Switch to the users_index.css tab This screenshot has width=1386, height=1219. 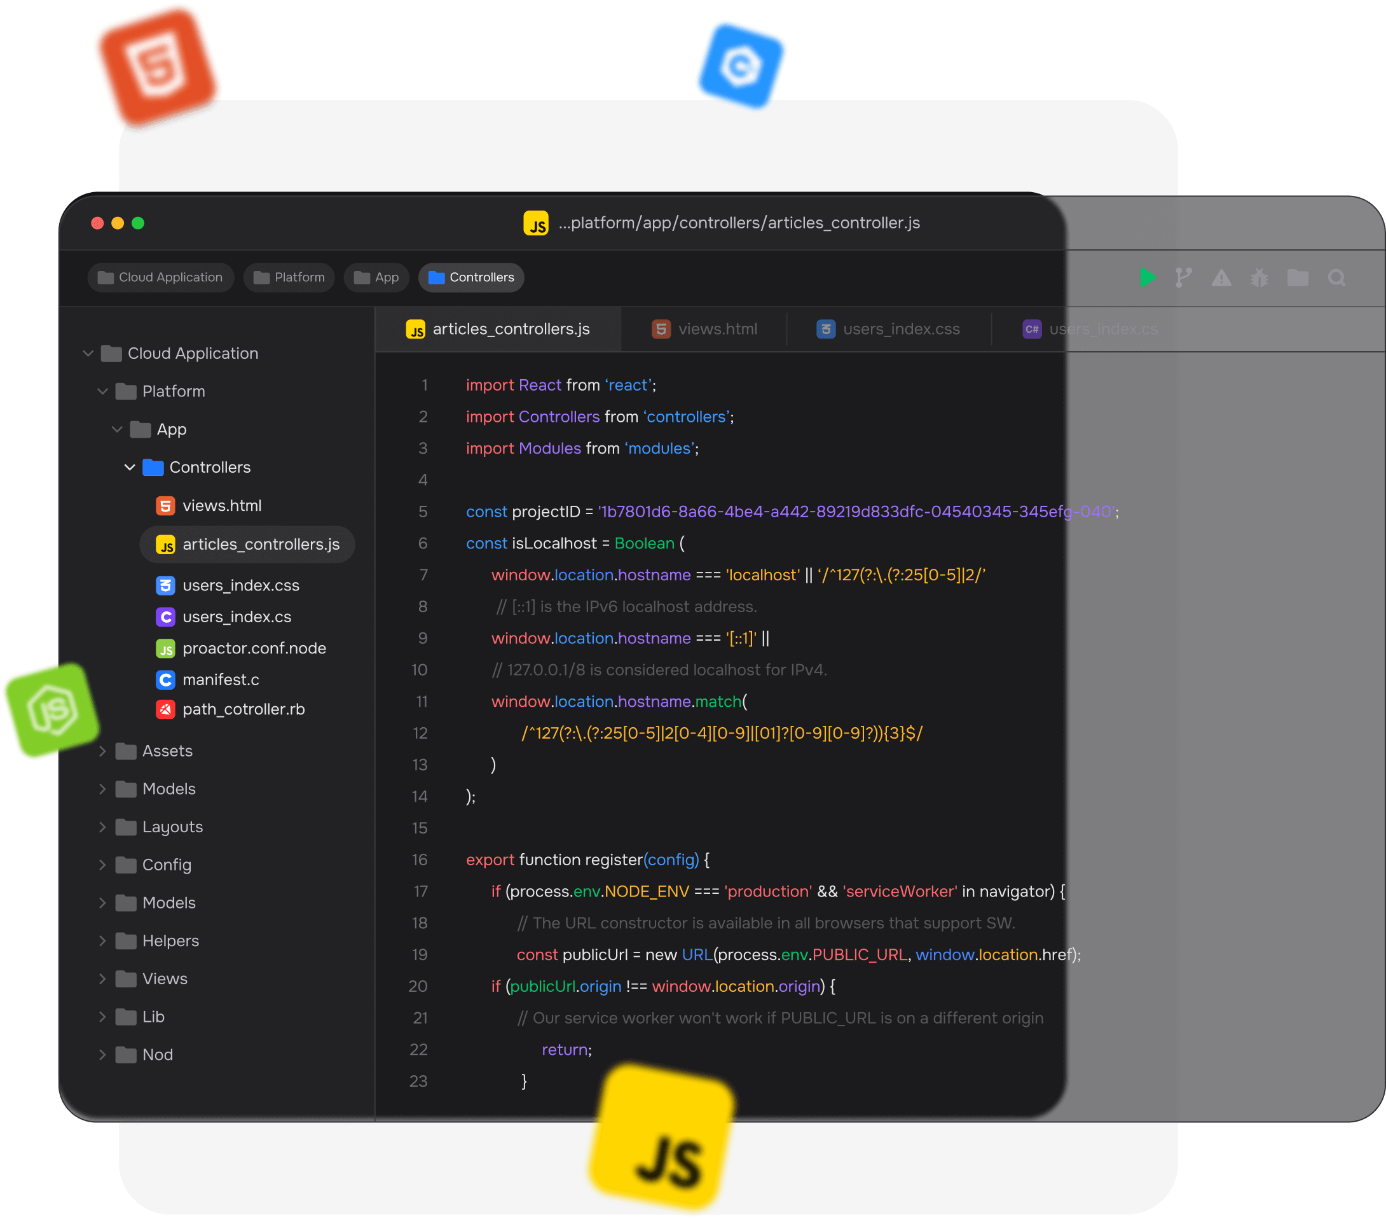coord(888,329)
